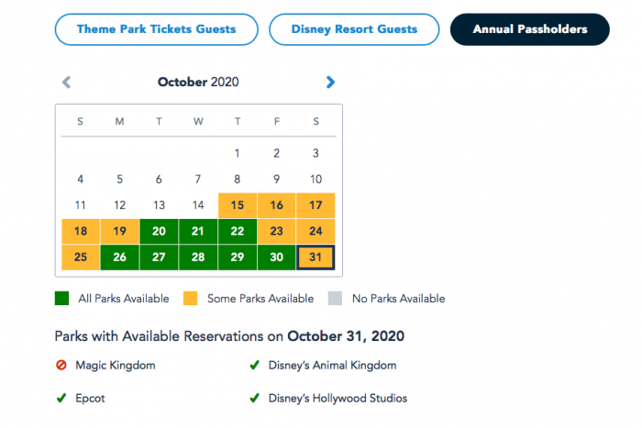This screenshot has height=428, width=642.
Task: Select October 15 on the calendar
Action: pyautogui.click(x=238, y=205)
